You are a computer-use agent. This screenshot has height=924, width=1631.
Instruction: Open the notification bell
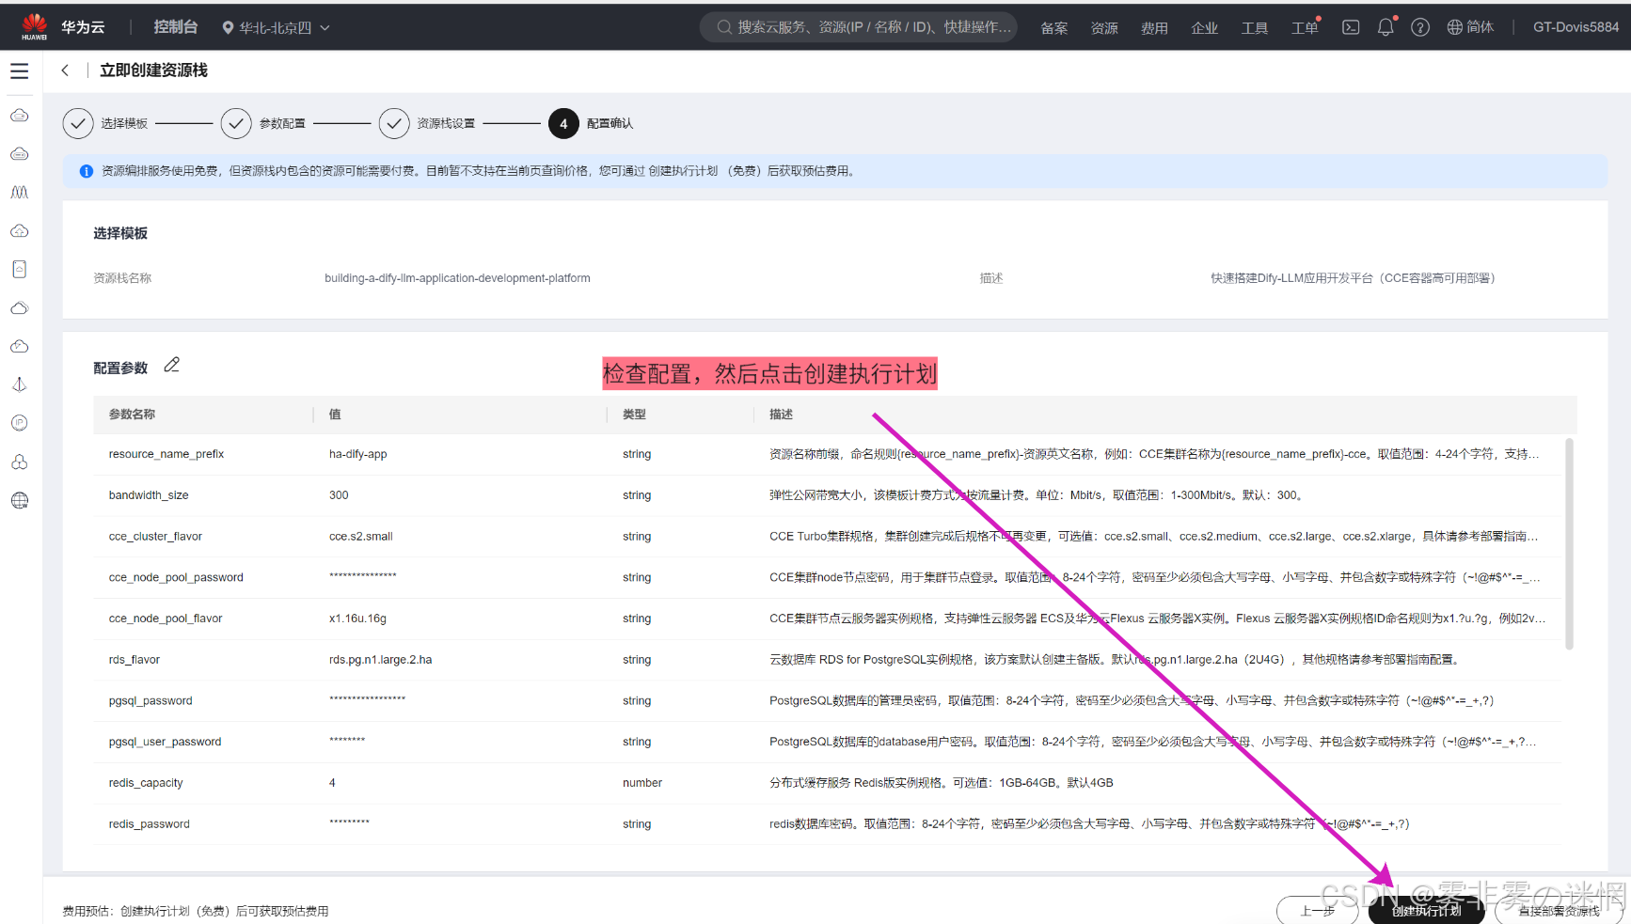pyautogui.click(x=1385, y=28)
